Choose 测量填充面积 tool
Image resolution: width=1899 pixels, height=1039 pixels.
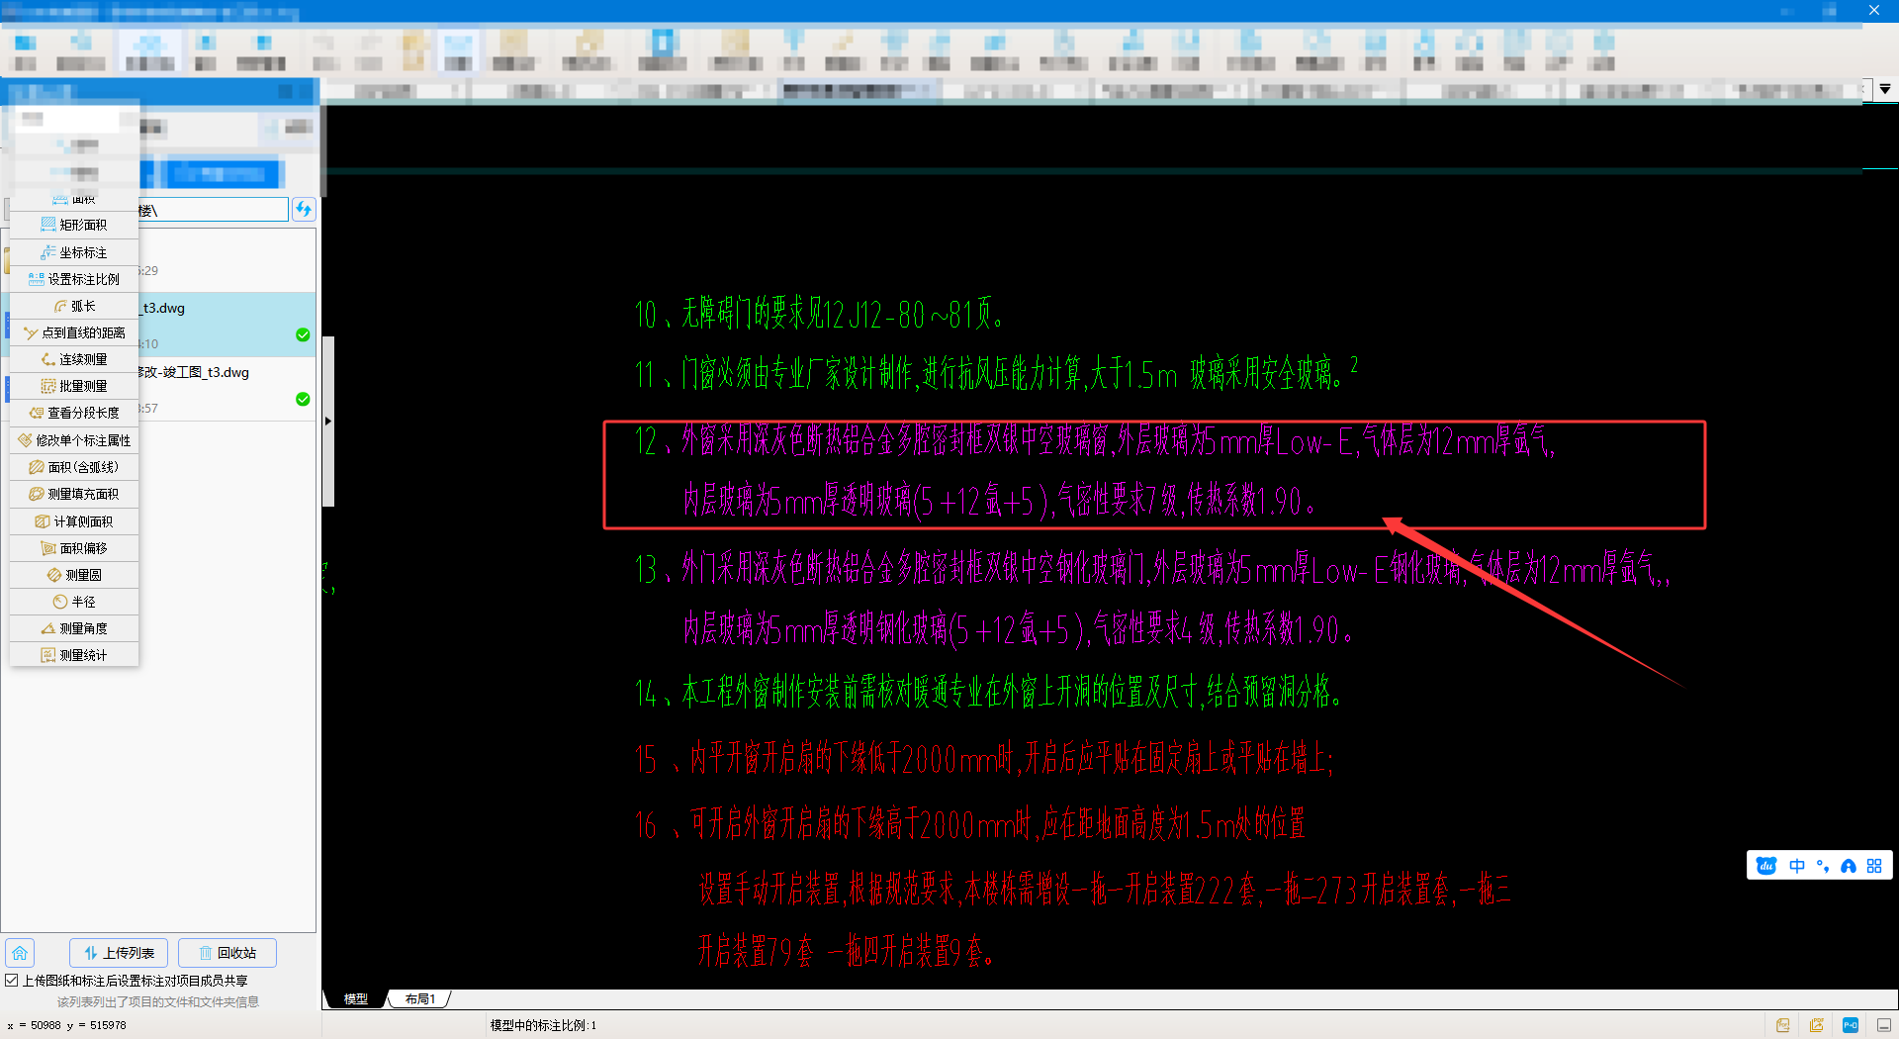click(74, 494)
